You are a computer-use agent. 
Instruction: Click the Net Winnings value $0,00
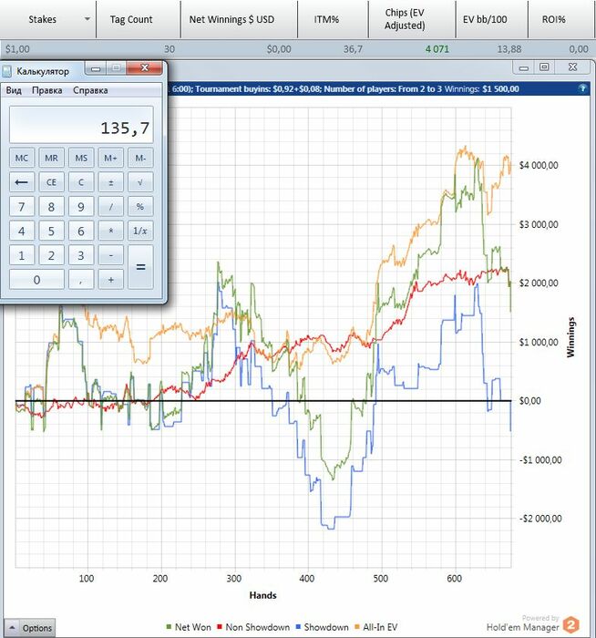pos(279,49)
